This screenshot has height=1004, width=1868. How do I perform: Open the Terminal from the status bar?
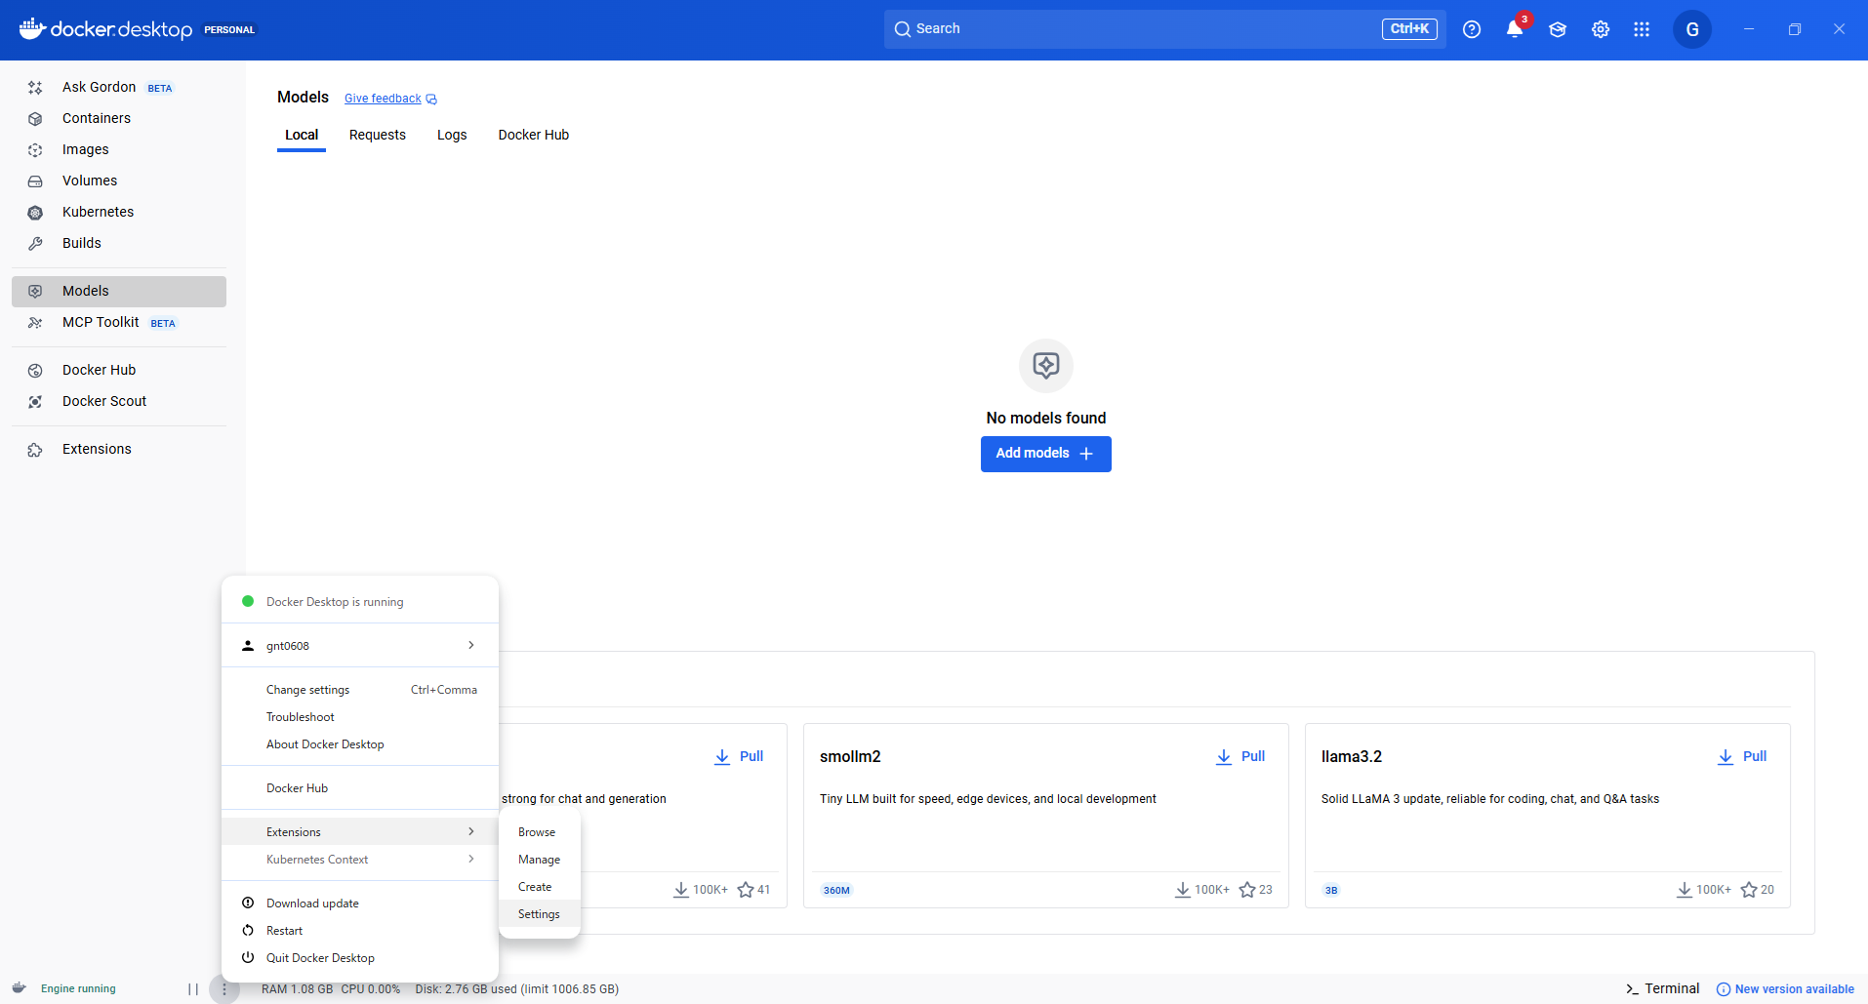(1663, 988)
